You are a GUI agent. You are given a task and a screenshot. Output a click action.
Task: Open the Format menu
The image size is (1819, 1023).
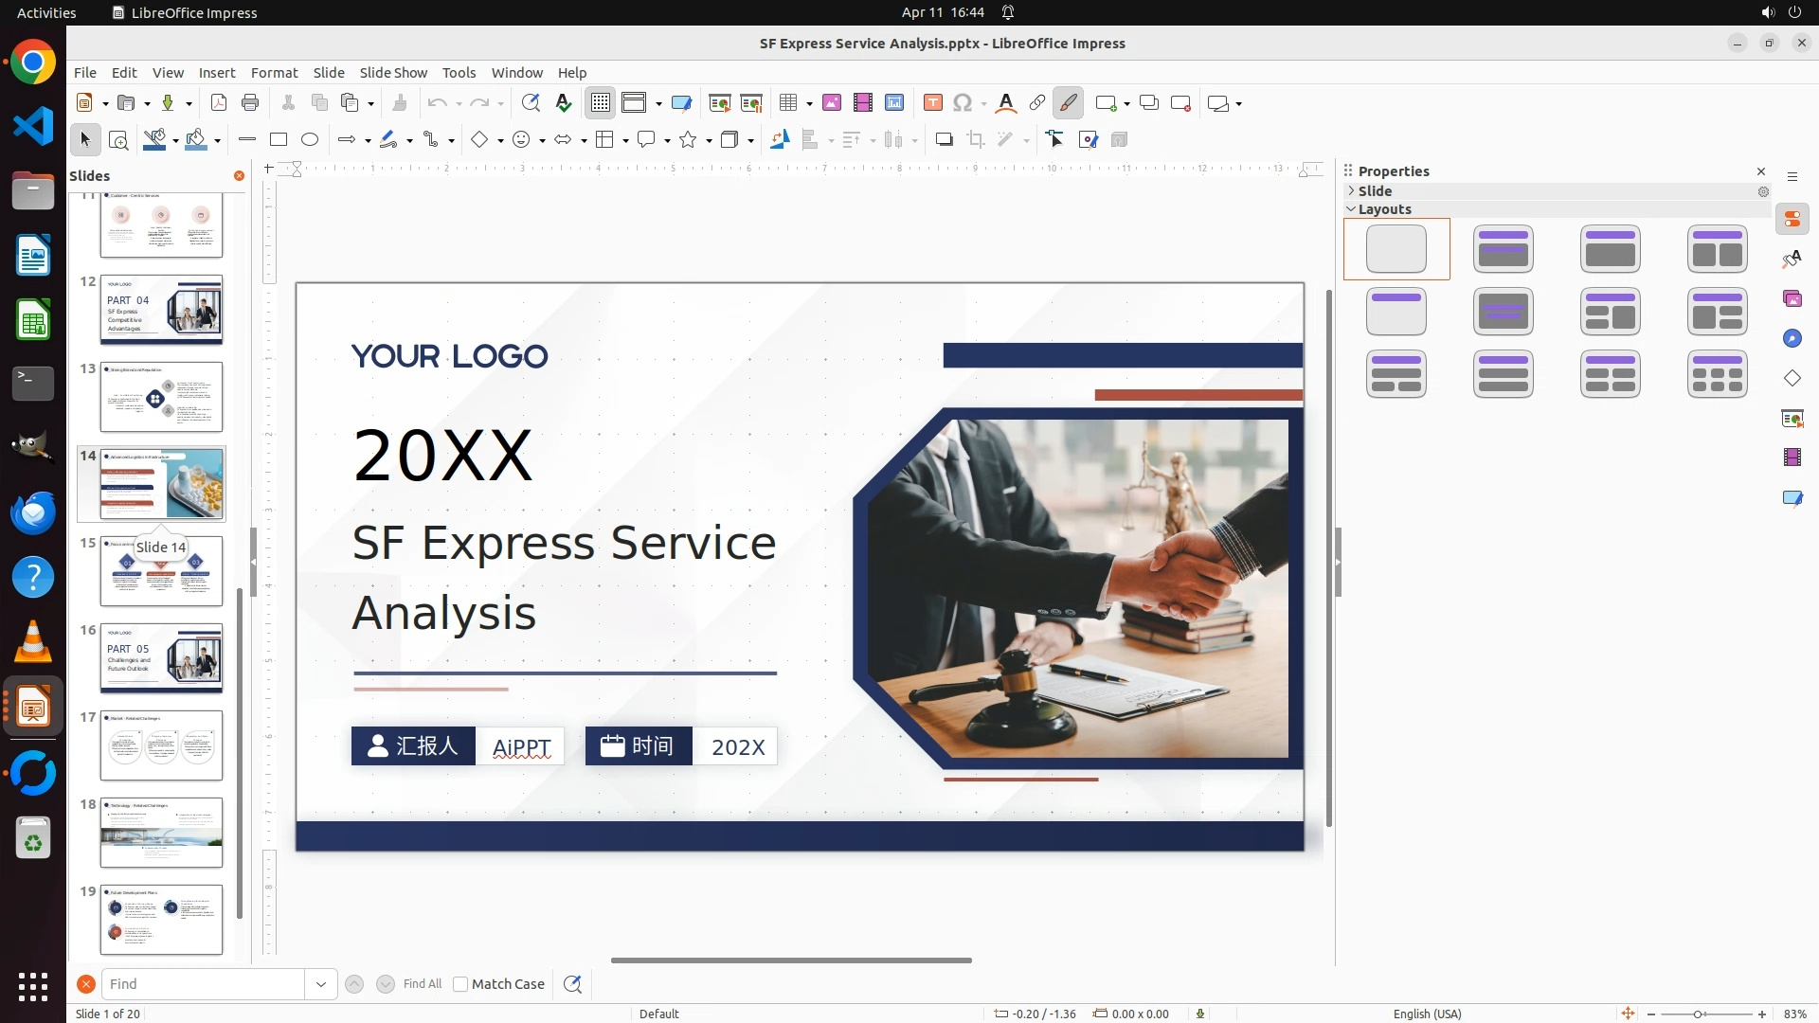point(274,73)
